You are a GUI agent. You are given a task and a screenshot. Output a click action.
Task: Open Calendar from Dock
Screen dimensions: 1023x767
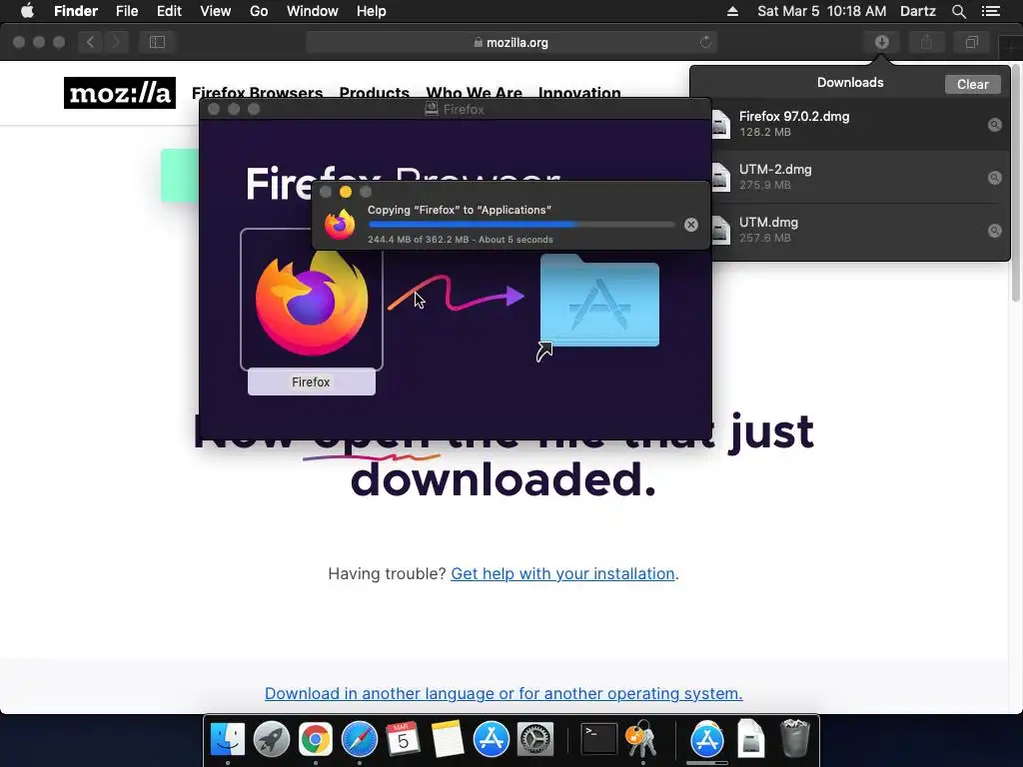[x=403, y=739]
